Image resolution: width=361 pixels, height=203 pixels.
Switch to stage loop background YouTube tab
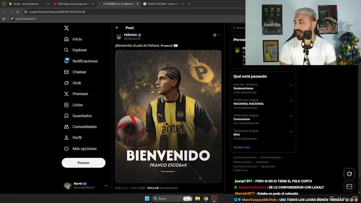pos(73,4)
